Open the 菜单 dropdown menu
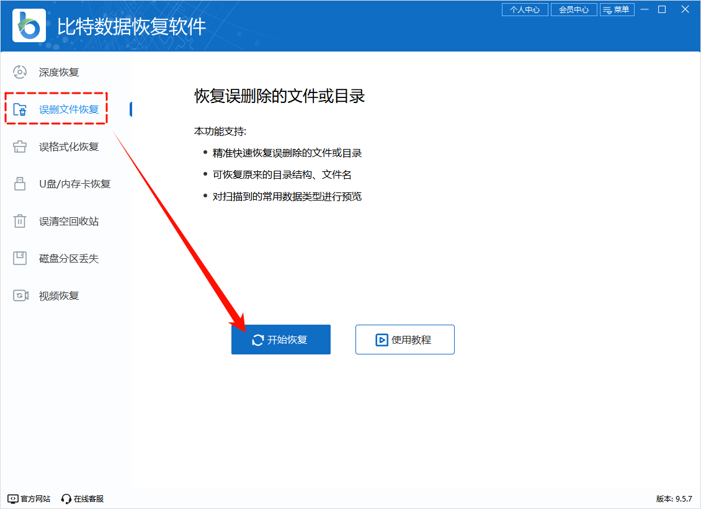This screenshot has width=701, height=509. coord(617,9)
